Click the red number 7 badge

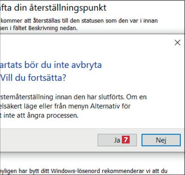click(126, 140)
